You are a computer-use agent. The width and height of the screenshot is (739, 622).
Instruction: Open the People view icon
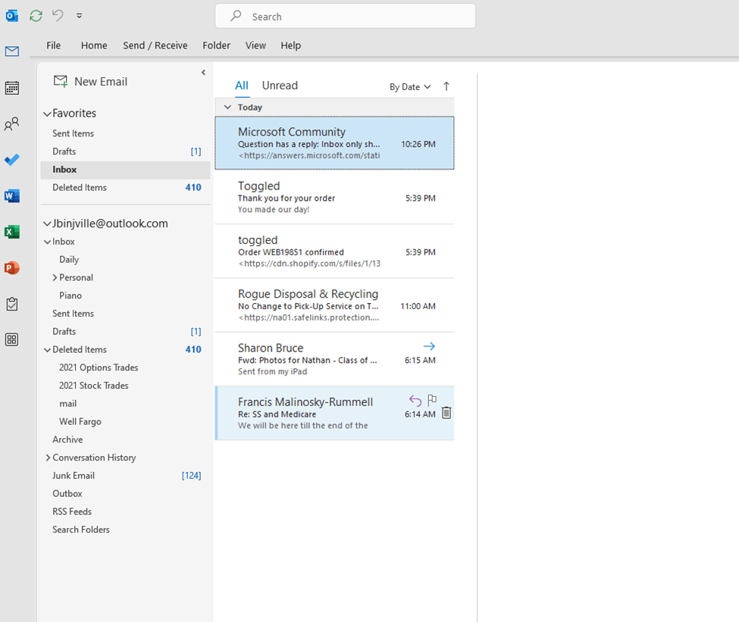(11, 123)
